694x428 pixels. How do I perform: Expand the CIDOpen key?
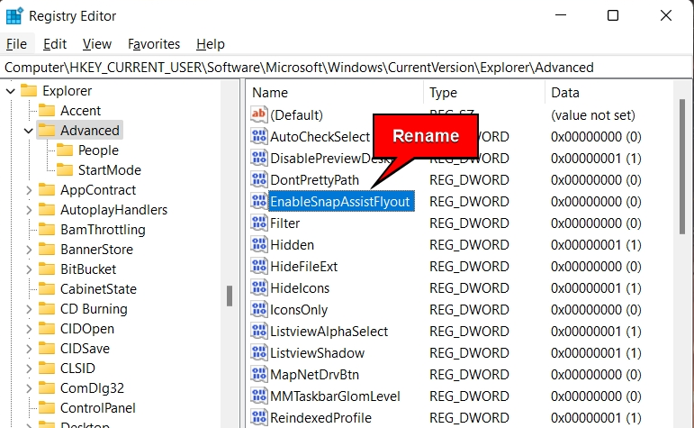28,329
